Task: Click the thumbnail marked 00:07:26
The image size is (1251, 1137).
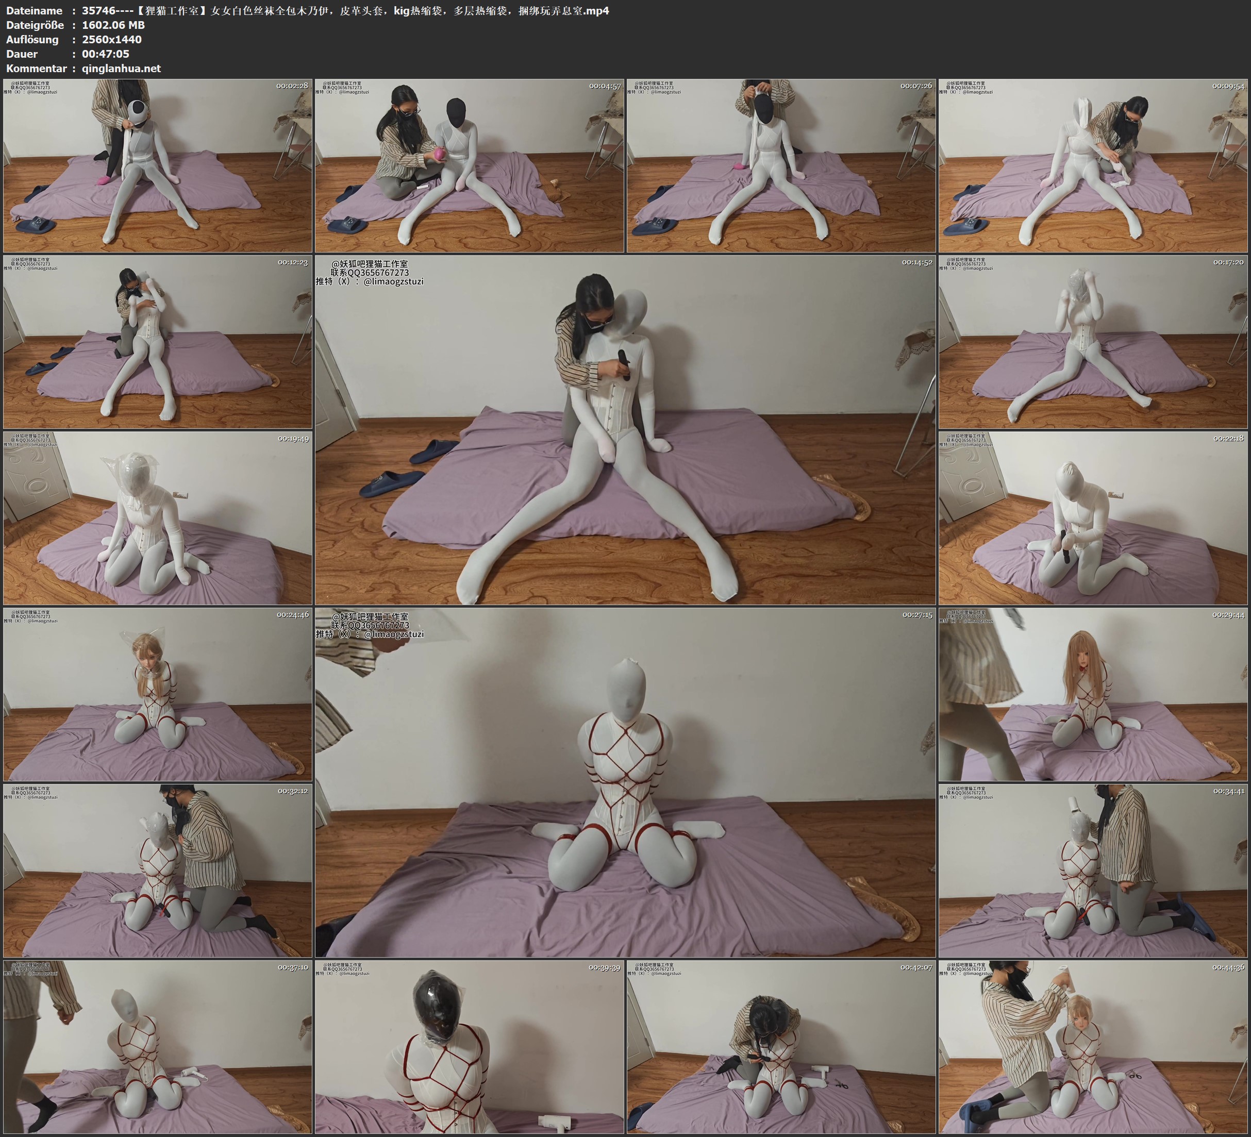Action: [780, 165]
